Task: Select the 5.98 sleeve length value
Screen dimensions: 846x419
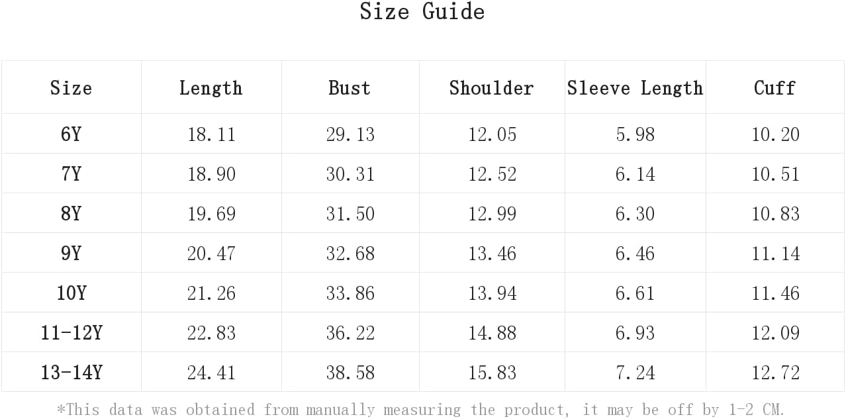Action: [x=635, y=134]
